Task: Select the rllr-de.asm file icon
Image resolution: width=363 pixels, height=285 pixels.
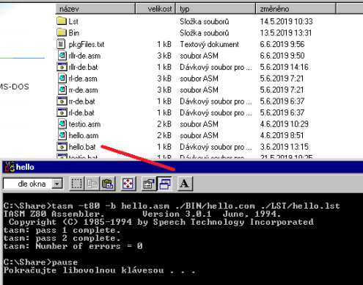Action: click(x=62, y=56)
